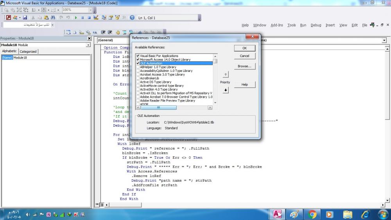Expand the Insert Module dropdown arrow
The height and width of the screenshot is (220, 391).
(x=20, y=18)
